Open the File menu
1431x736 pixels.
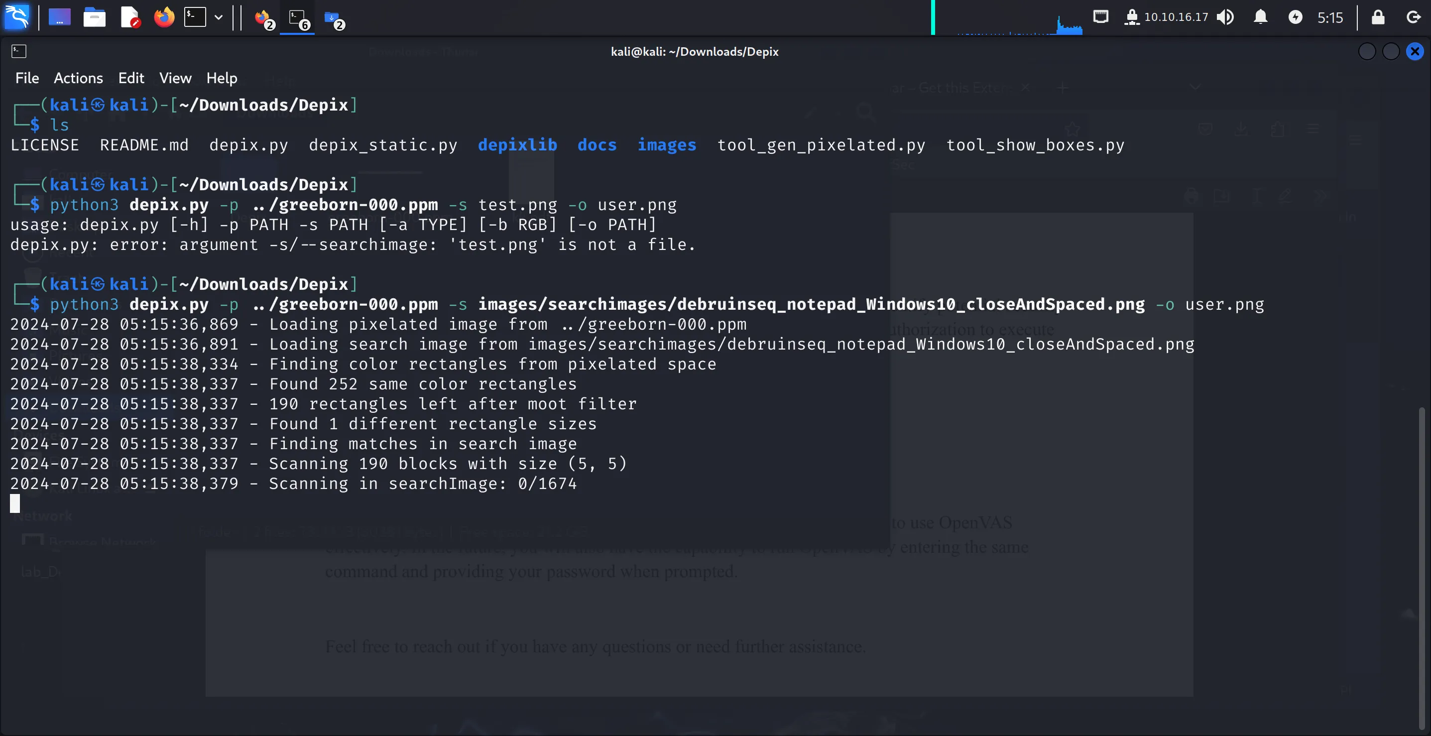click(27, 78)
